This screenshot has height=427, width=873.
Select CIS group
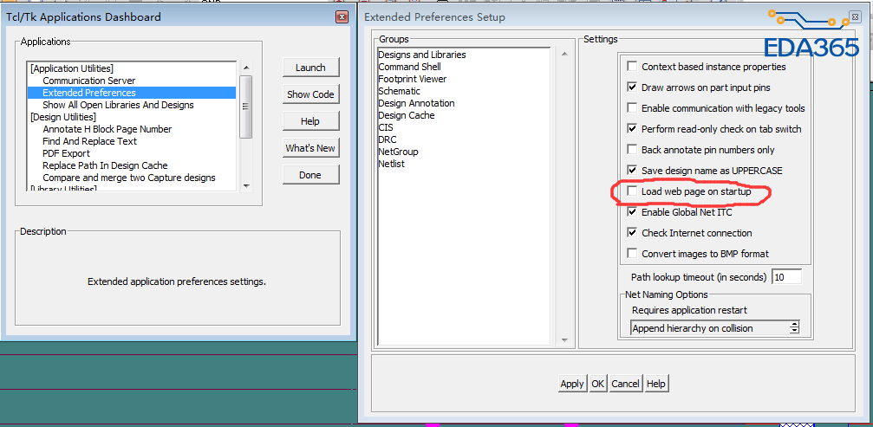point(385,127)
